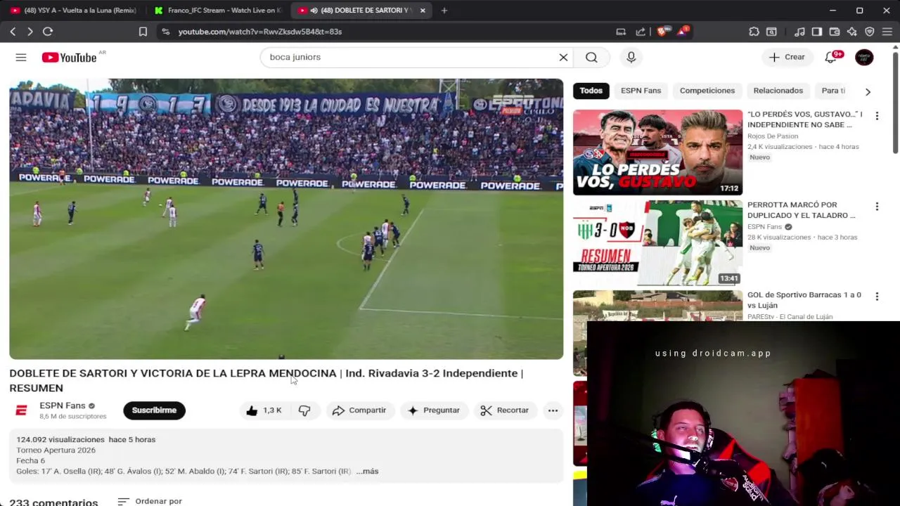Click the Preguntar button
Screen dimensions: 900x506
point(434,410)
